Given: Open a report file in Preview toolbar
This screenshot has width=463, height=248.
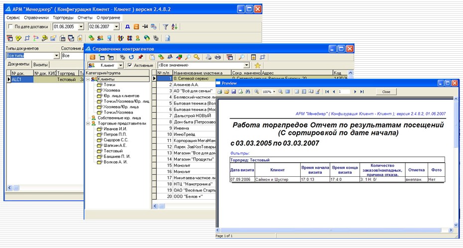Looking at the screenshot, I should pyautogui.click(x=227, y=92).
